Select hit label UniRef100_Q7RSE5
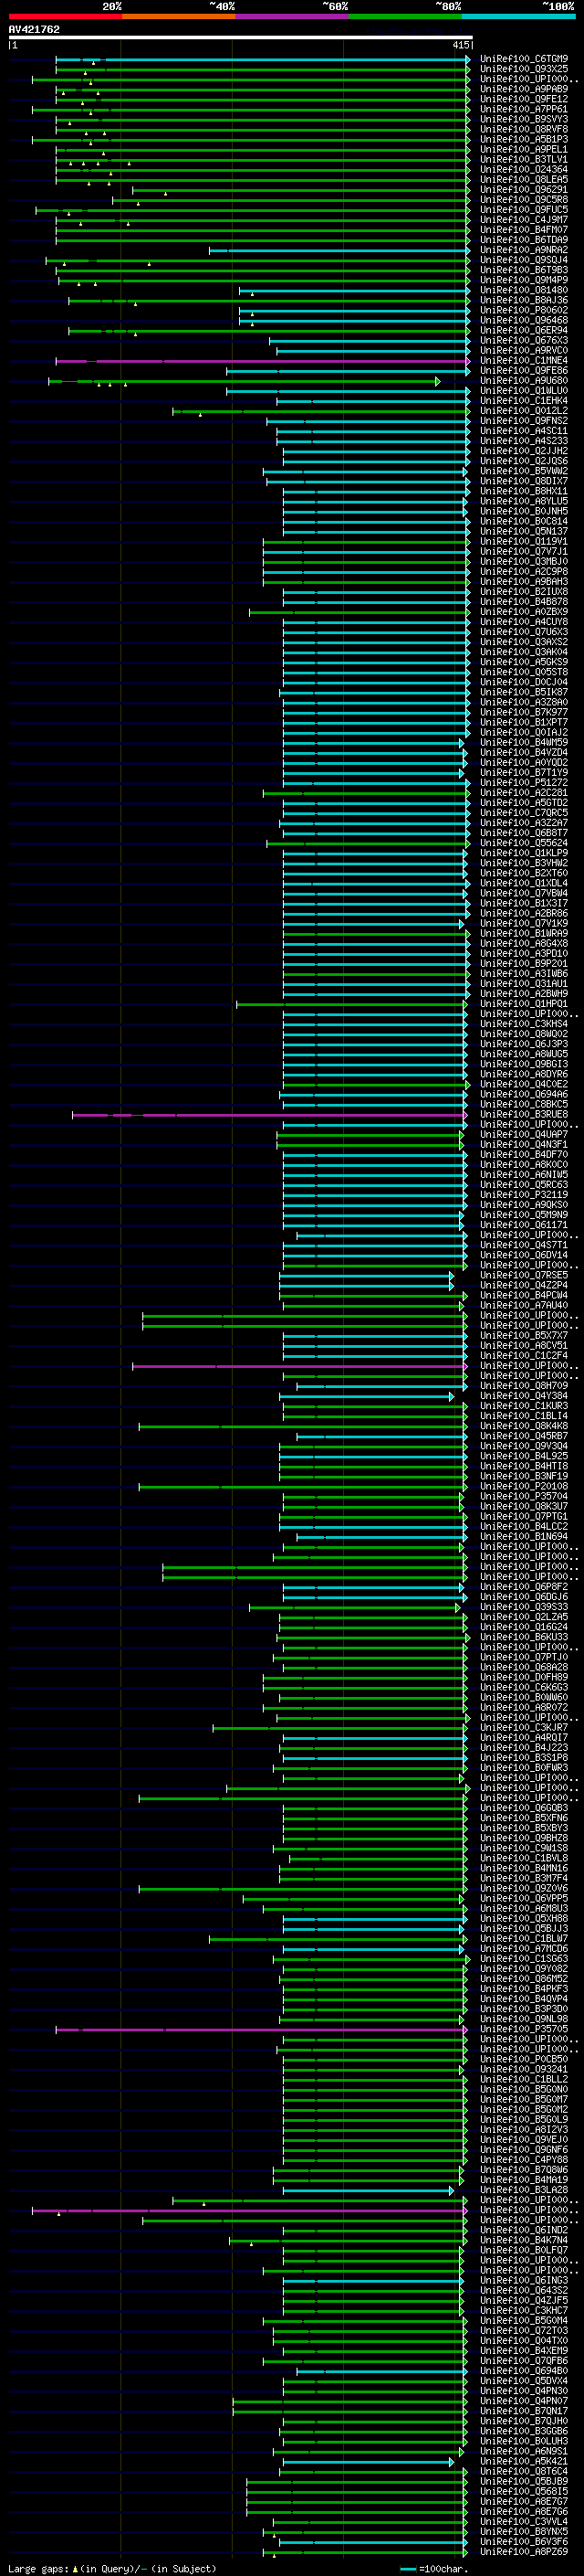Screen dimensions: 584x2576 (524, 1275)
